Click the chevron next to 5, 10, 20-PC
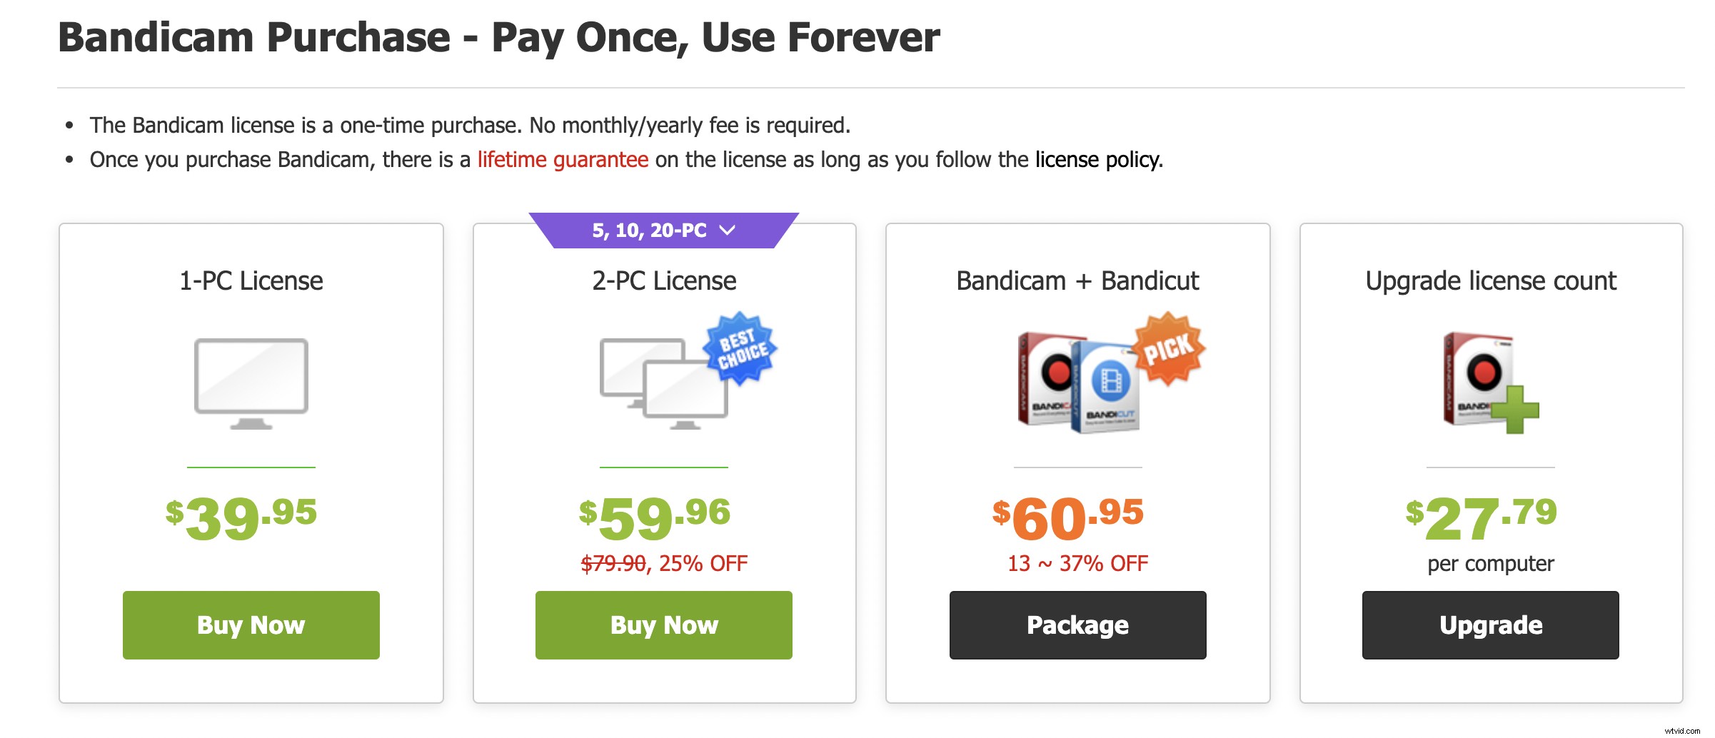The image size is (1715, 738). pos(728,231)
